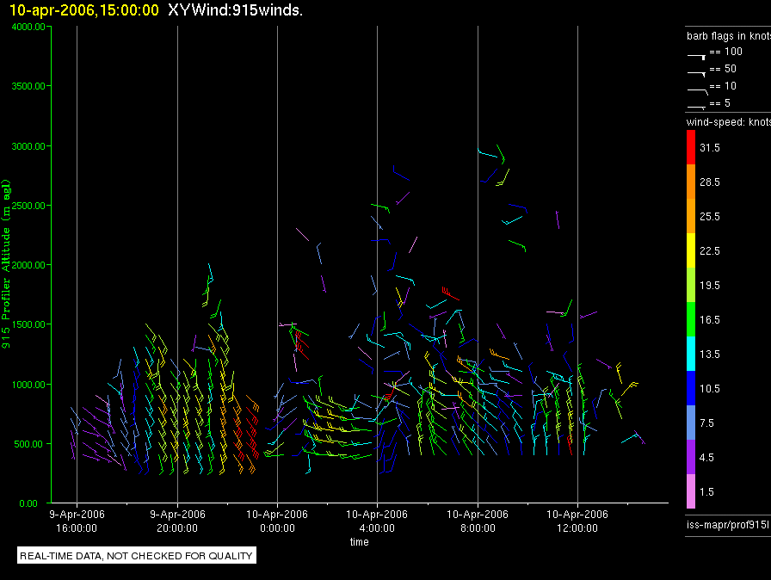Viewport: 771px width, 580px height.
Task: Click the '== 10' barb legend text
Action: [x=723, y=85]
